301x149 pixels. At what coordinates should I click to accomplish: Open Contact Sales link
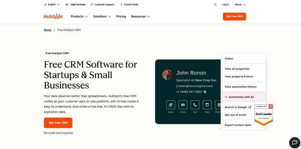pos(129,5)
